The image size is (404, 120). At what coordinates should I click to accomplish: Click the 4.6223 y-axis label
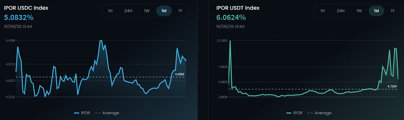coord(10,80)
